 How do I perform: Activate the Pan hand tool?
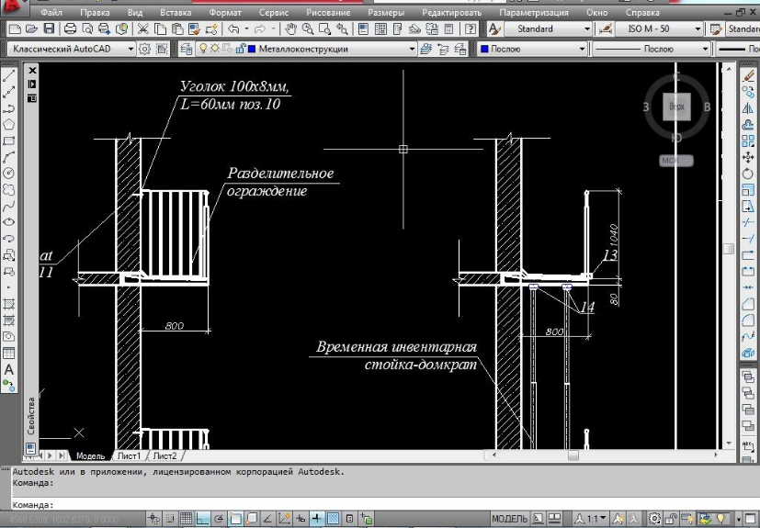pyautogui.click(x=290, y=29)
